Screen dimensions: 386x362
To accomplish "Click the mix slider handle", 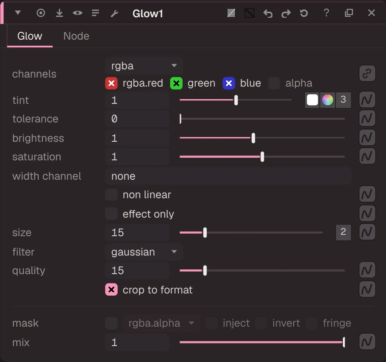I will (344, 342).
